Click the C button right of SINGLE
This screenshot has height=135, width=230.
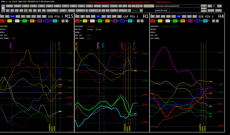pyautogui.click(x=87, y=11)
